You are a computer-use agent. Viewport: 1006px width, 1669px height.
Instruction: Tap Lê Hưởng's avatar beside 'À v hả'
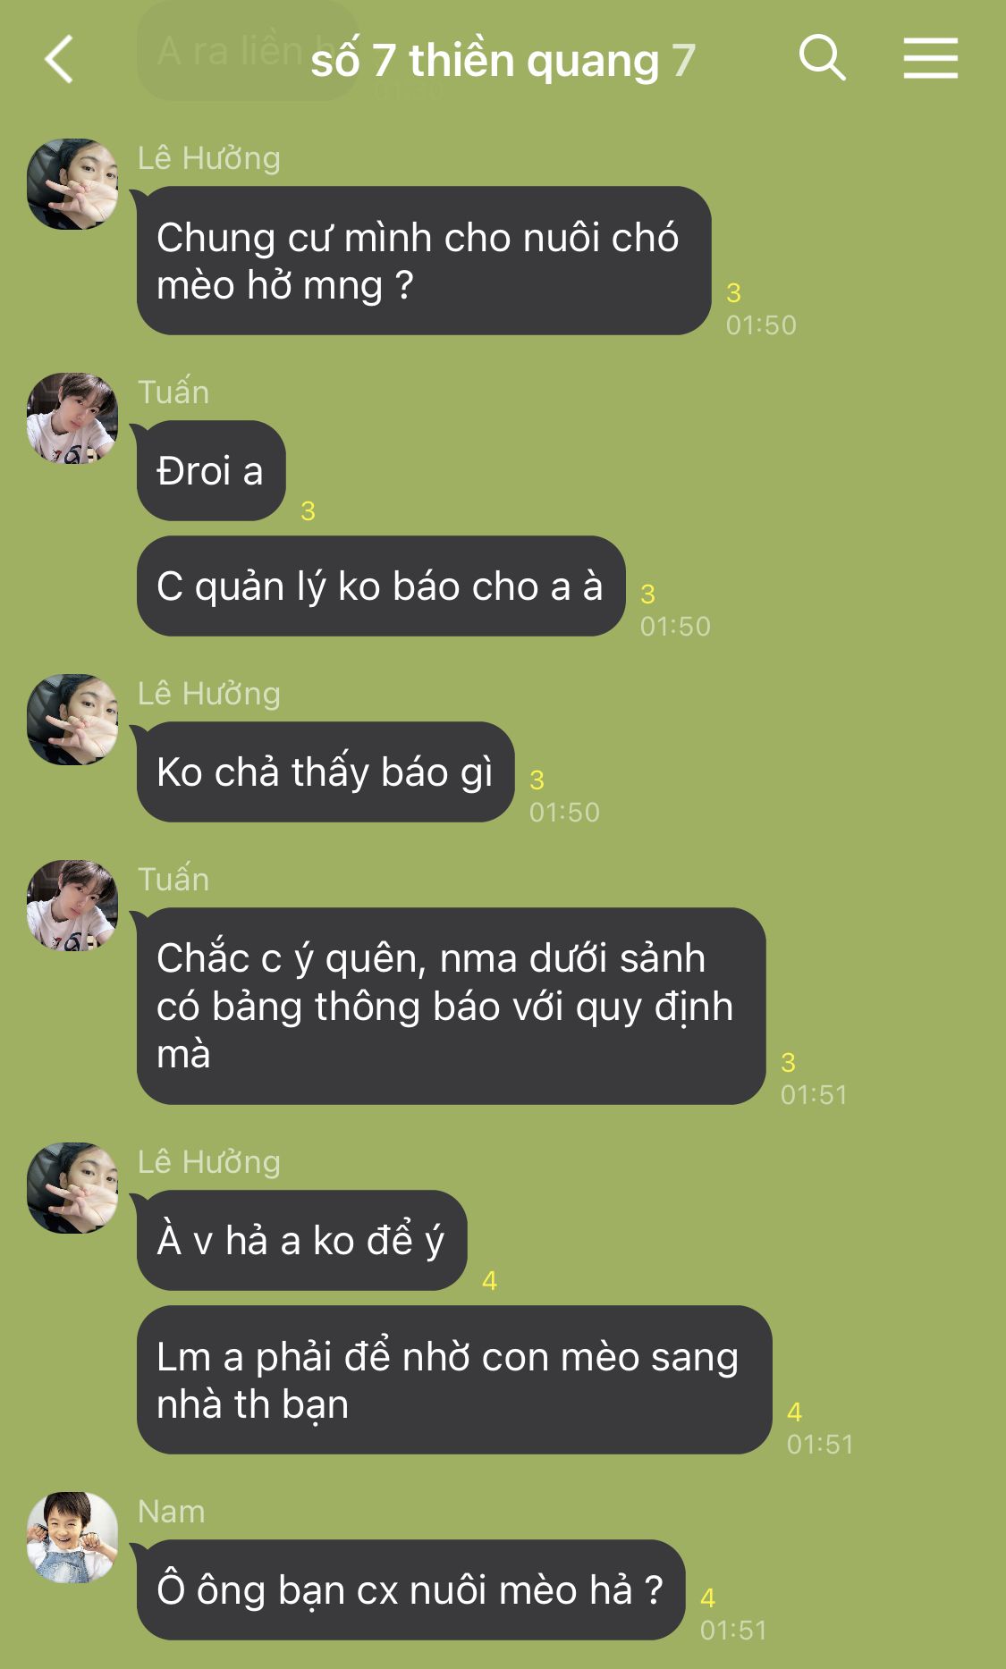pyautogui.click(x=72, y=1188)
